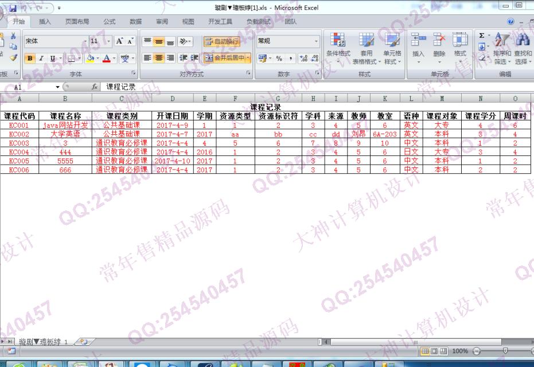Click the insert worksheet tab icon
Viewport: 534px width, 367px height.
pyautogui.click(x=83, y=341)
